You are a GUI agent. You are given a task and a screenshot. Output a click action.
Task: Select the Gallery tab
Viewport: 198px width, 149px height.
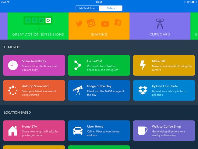click(x=111, y=8)
